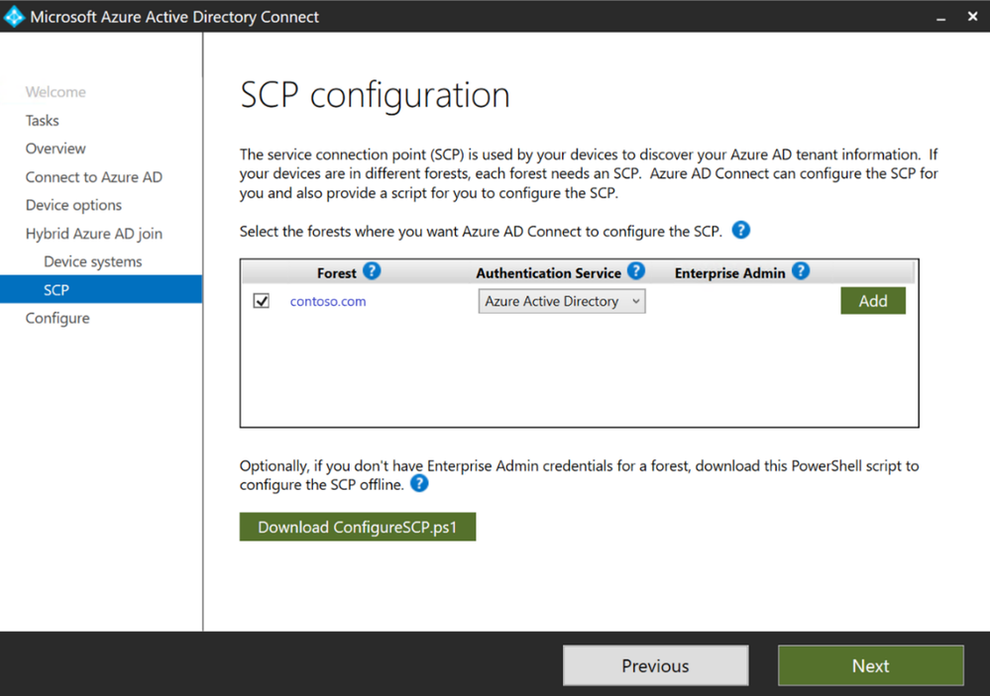
Task: Go to the Tasks step in the sidebar
Action: coord(43,121)
